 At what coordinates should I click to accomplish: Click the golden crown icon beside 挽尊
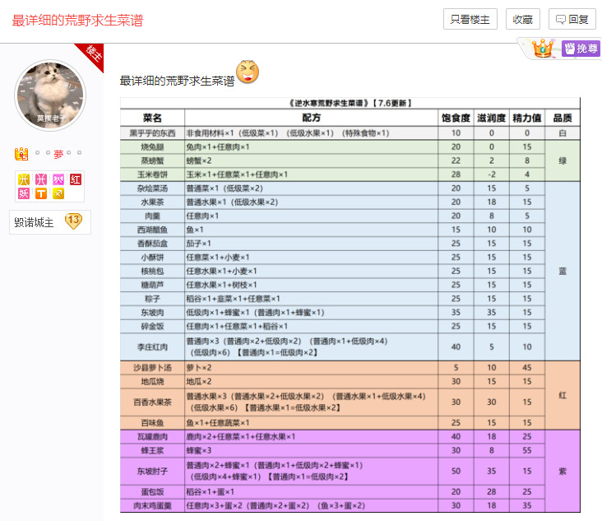click(x=542, y=49)
